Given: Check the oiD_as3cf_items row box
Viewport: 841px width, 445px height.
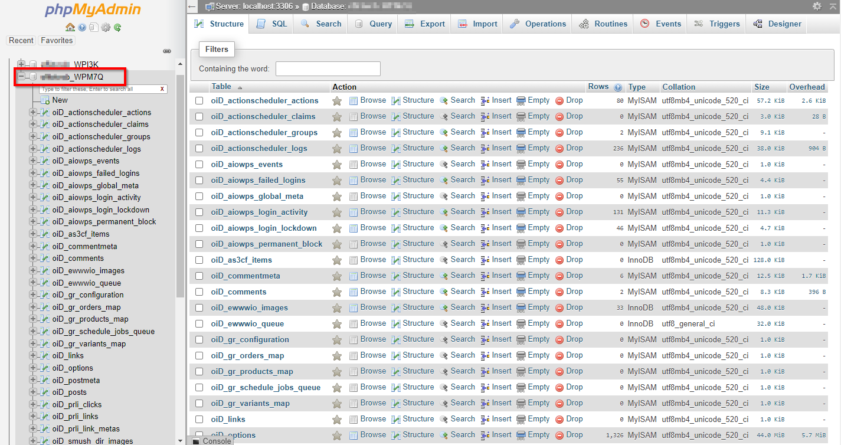Looking at the screenshot, I should 199,260.
